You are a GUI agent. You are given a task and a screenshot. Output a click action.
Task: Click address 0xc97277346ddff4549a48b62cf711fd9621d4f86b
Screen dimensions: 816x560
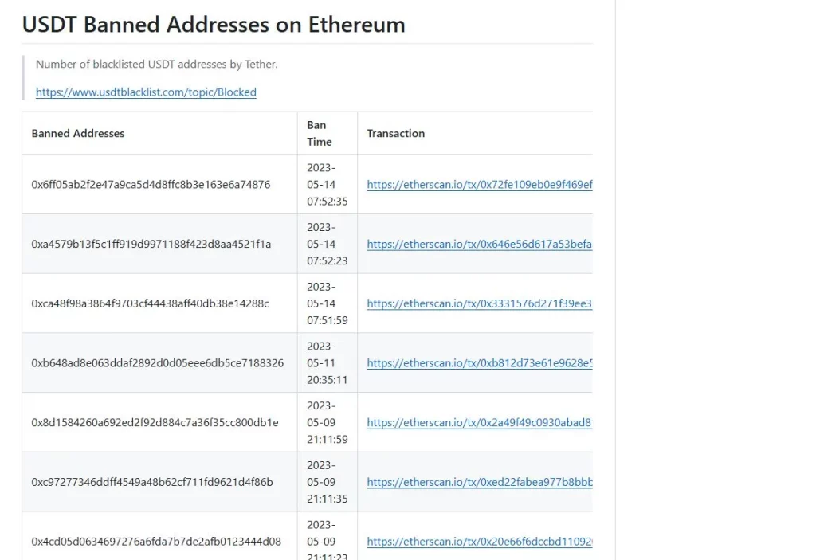point(152,482)
